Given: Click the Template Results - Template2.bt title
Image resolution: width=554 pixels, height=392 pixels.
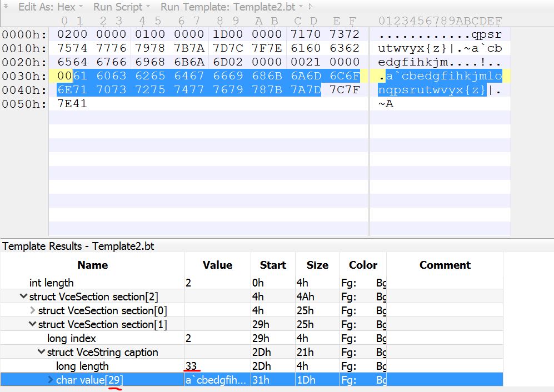Looking at the screenshot, I should (78, 246).
